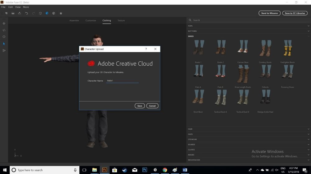Open File Explorer from the taskbar
The image size is (311, 174).
(95, 170)
